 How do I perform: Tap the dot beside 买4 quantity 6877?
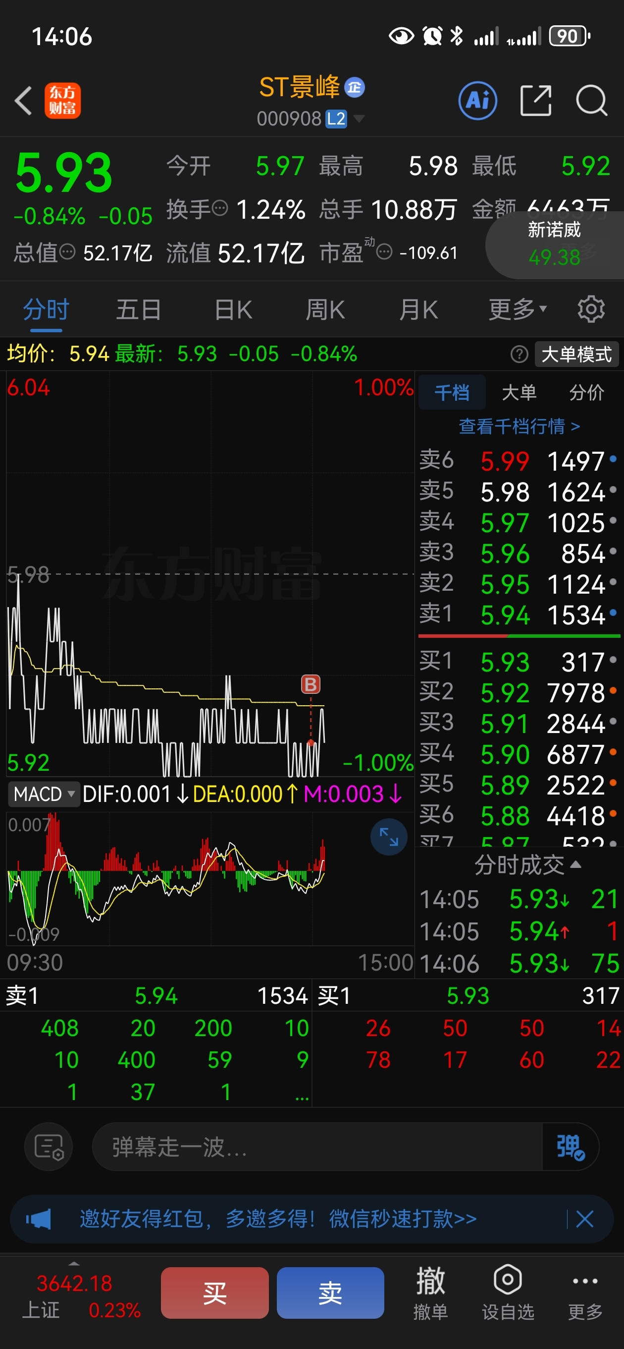pos(613,752)
